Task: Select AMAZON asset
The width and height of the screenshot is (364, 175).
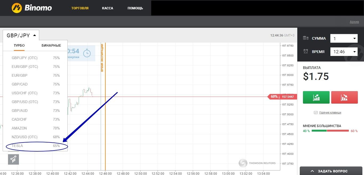Action: point(35,128)
